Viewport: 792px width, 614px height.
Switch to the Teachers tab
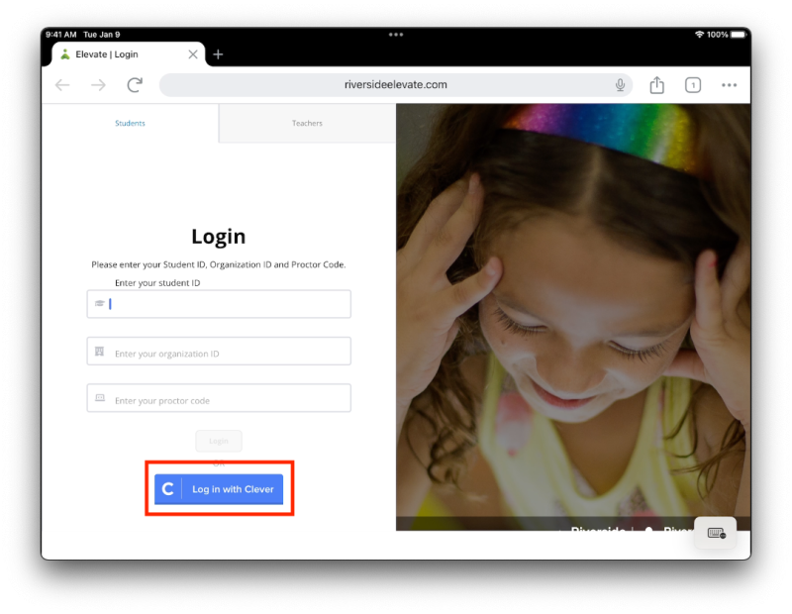pyautogui.click(x=307, y=124)
